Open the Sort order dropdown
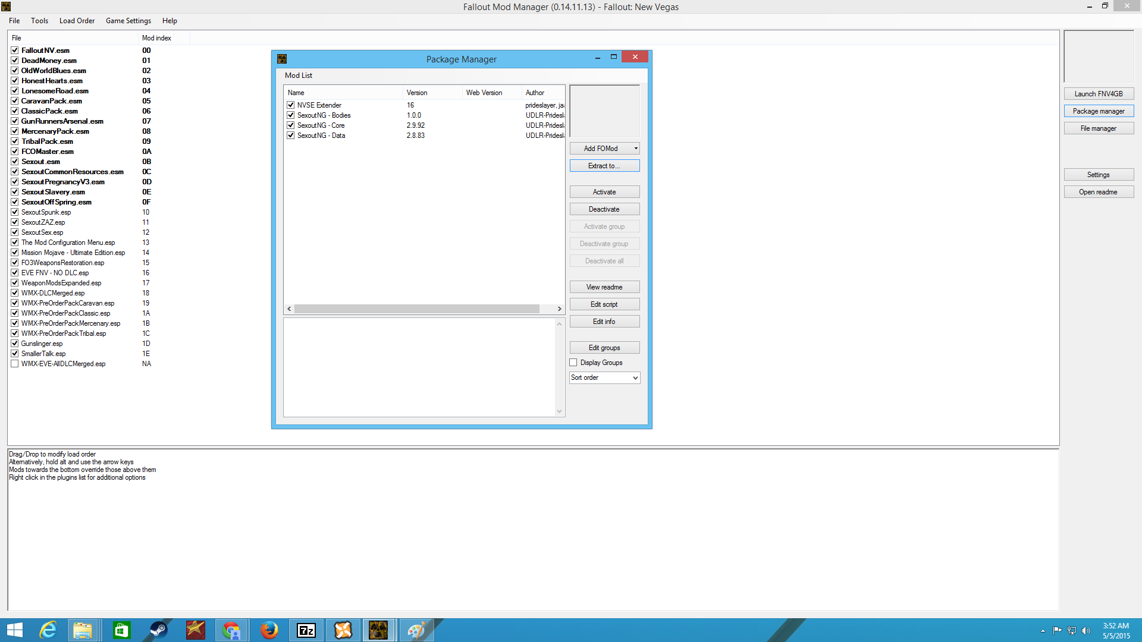 pyautogui.click(x=604, y=377)
